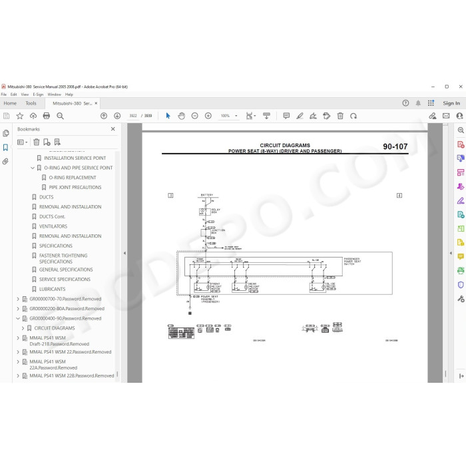Expand MMAL PS41 WSM Draft-21B bookmark
This screenshot has height=466, width=466.
click(x=18, y=338)
